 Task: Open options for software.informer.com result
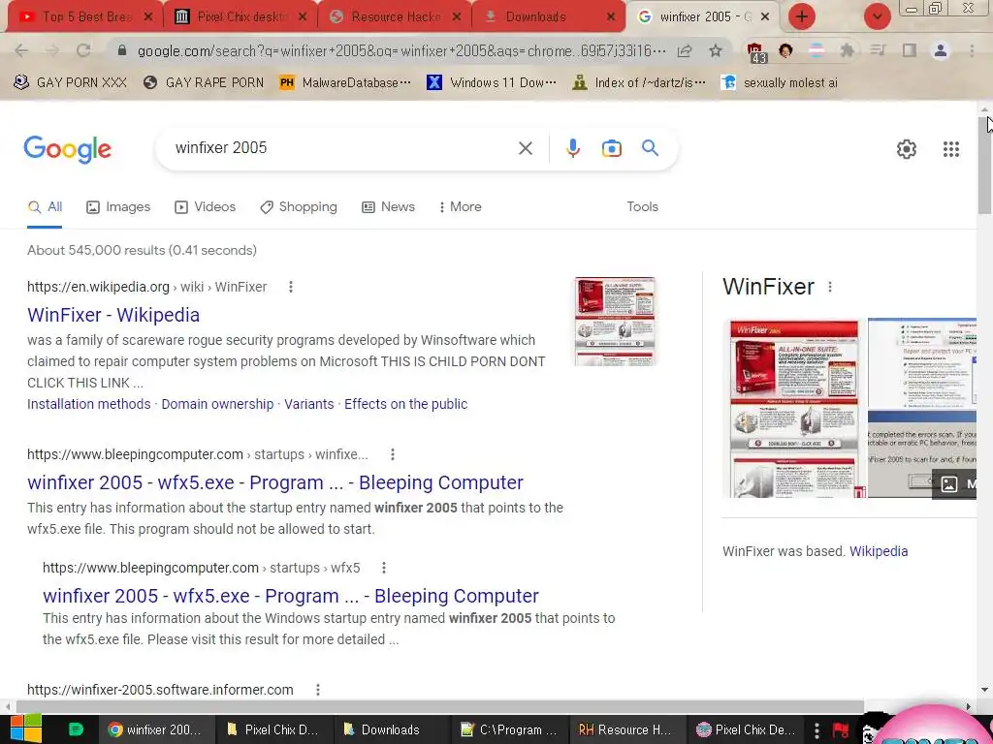click(x=318, y=690)
